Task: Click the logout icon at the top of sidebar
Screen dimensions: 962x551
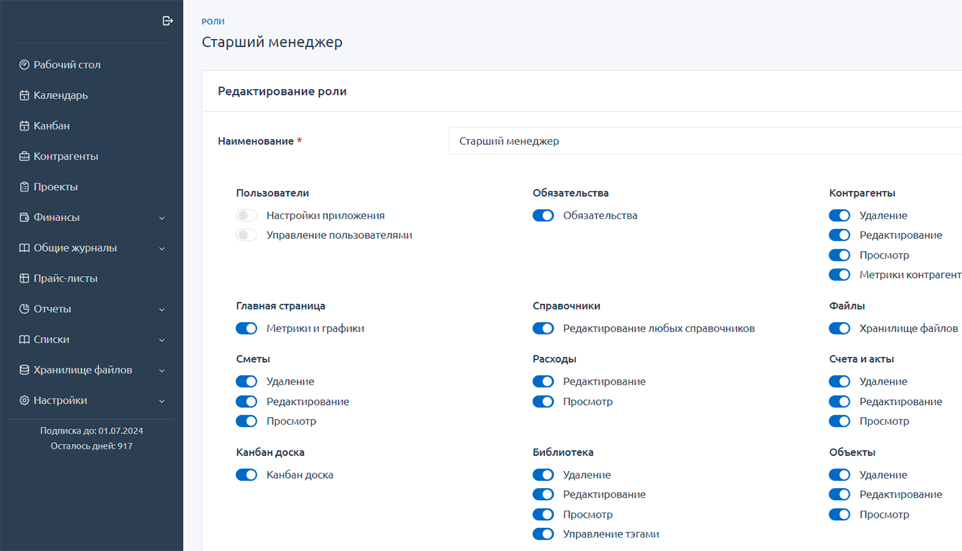Action: point(168,20)
